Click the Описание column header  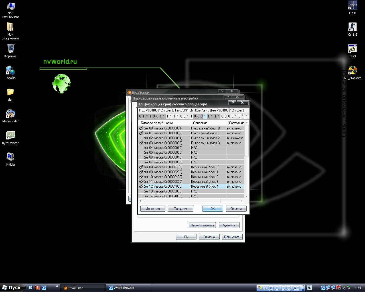point(208,123)
